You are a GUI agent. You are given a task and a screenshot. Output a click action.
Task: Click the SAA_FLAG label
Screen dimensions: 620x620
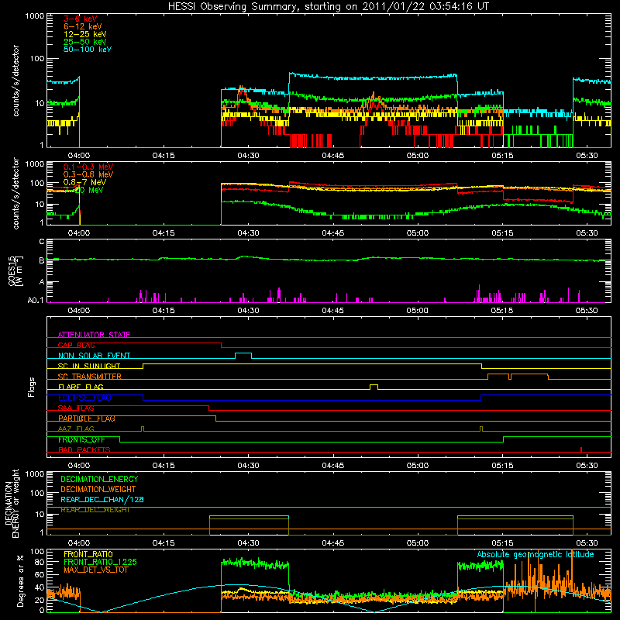pos(76,408)
